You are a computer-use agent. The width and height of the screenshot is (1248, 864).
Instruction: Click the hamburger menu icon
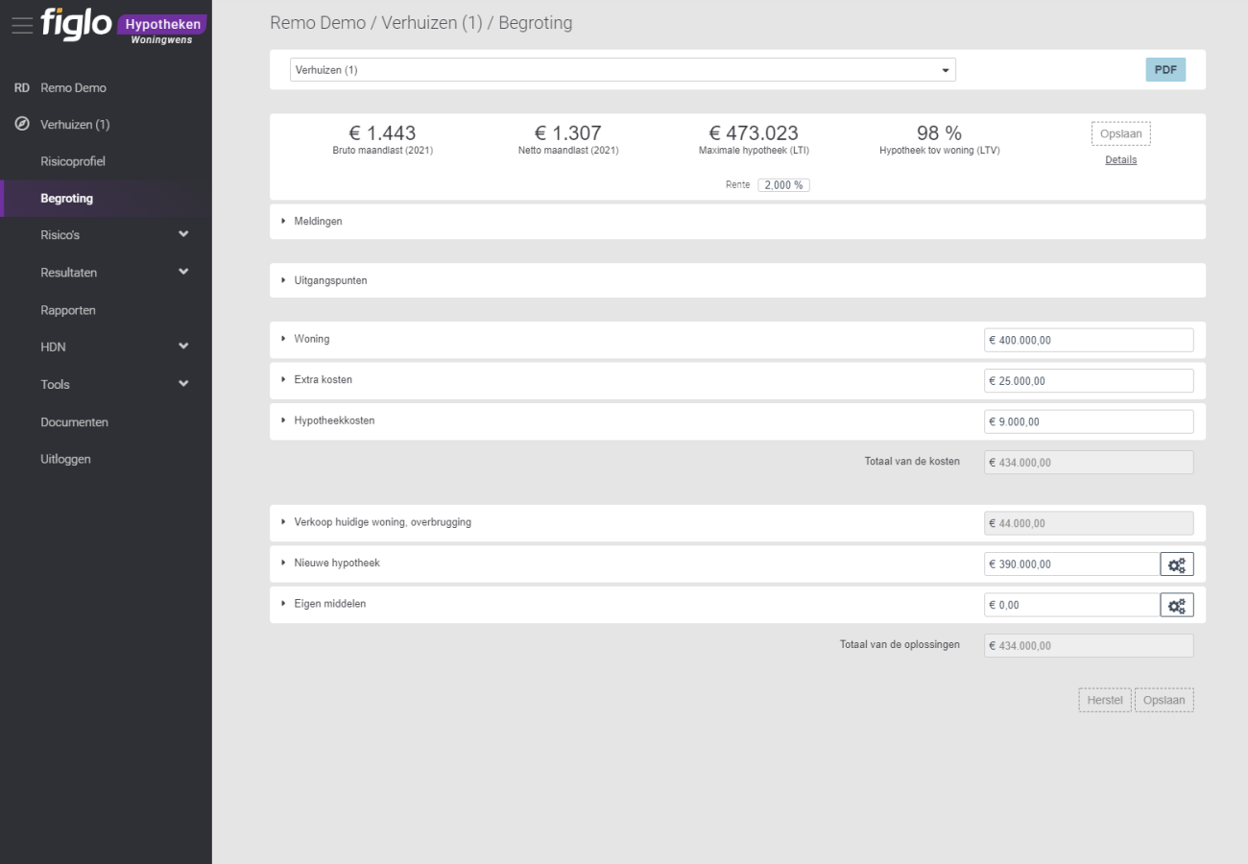click(x=21, y=26)
